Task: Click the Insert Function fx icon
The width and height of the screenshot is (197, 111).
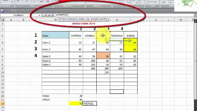Action: 53,15
